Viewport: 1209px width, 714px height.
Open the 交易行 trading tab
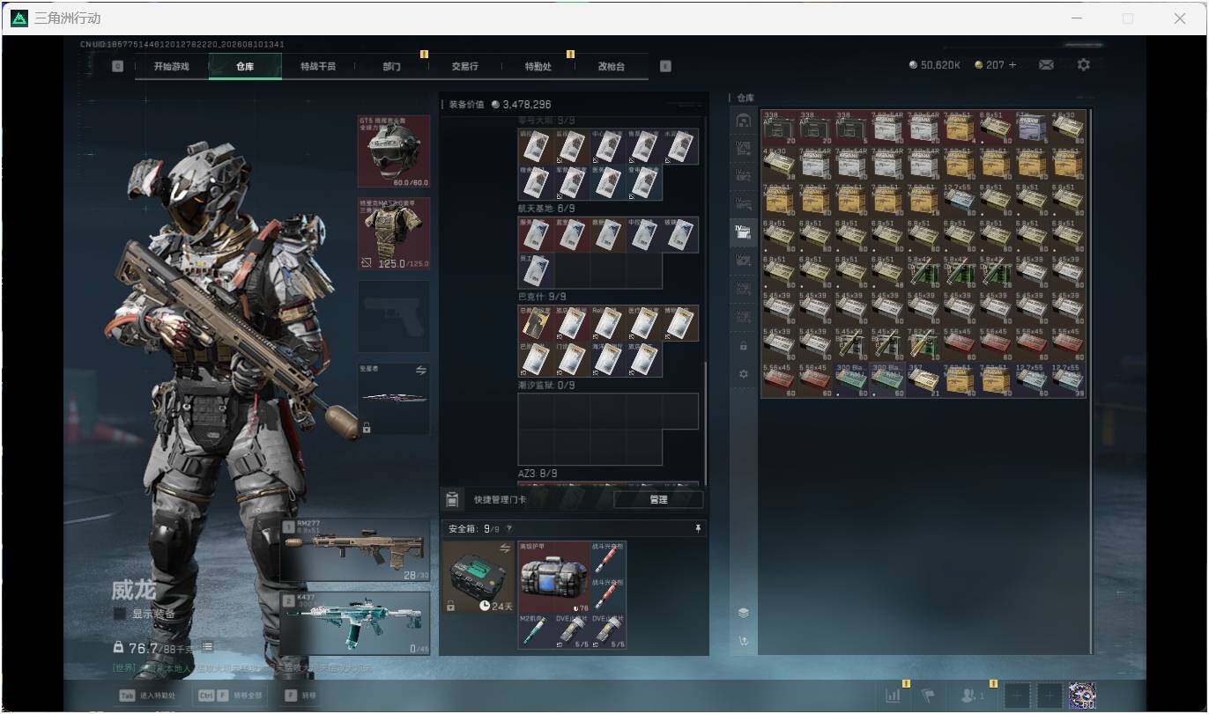click(x=464, y=66)
